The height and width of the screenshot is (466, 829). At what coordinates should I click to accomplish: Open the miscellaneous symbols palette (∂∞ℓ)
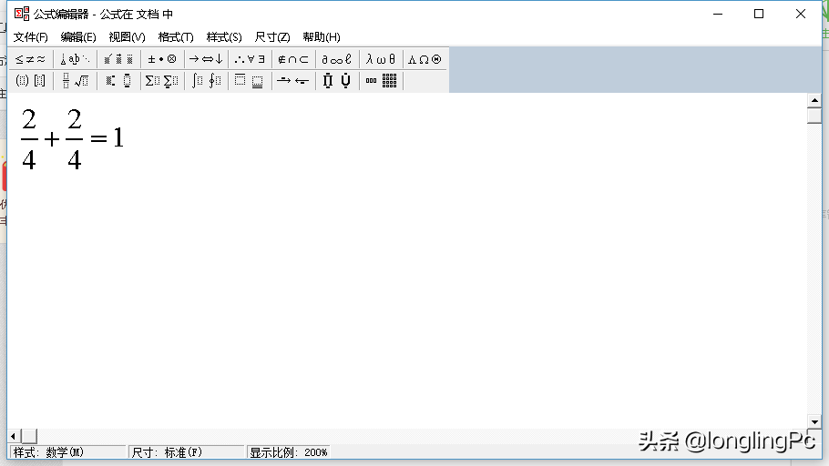click(x=337, y=59)
